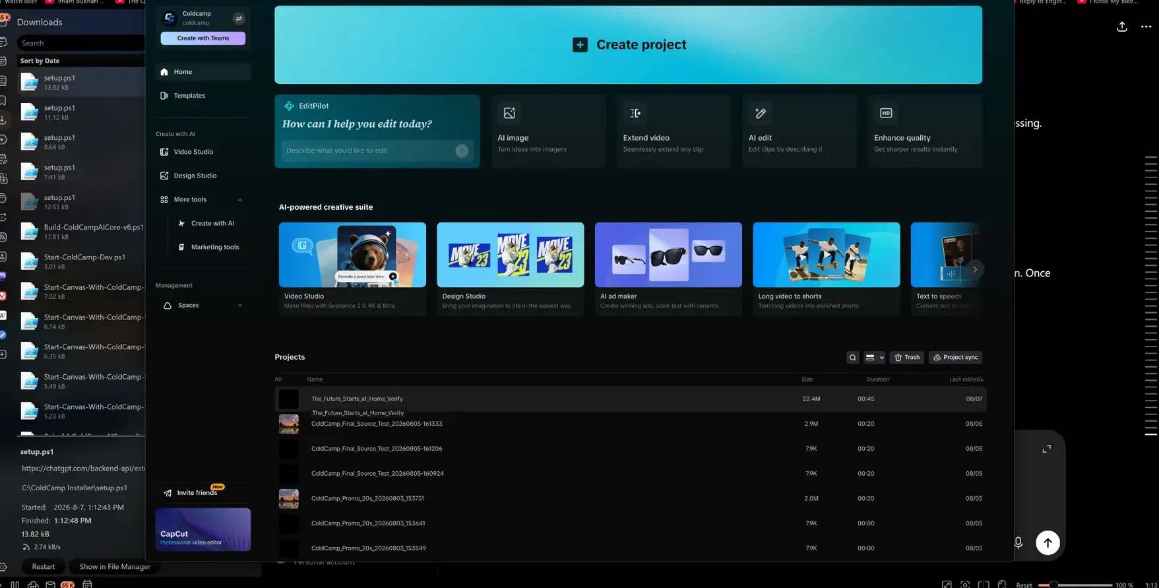Click the share icon in background window
Viewport: 1159px width, 588px height.
pos(1122,26)
